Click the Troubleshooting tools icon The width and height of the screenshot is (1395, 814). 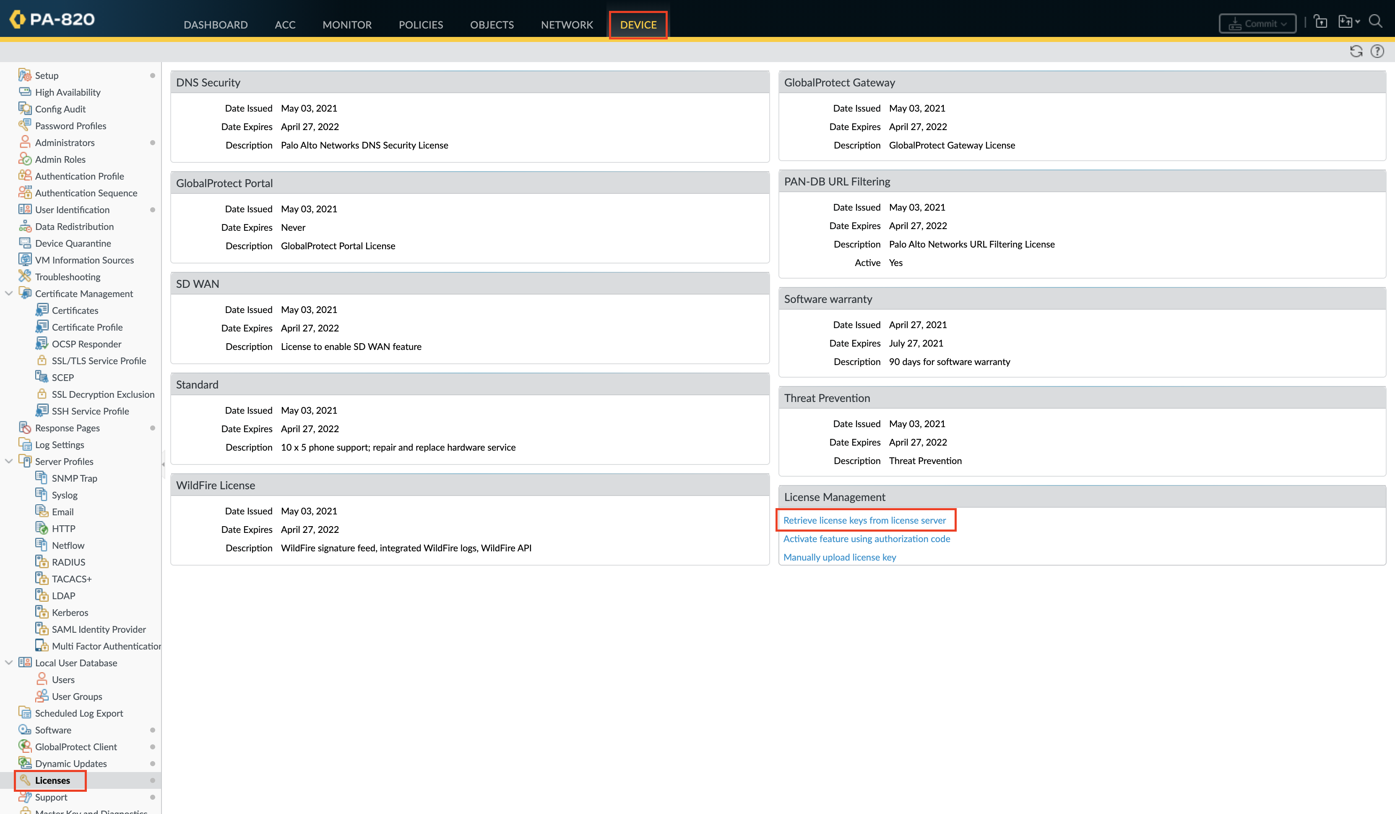[x=24, y=277]
